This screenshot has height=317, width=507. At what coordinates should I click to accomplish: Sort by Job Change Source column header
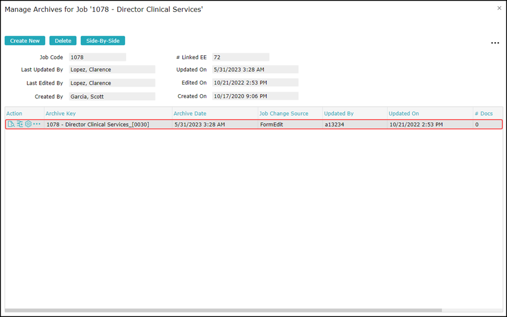pos(284,113)
